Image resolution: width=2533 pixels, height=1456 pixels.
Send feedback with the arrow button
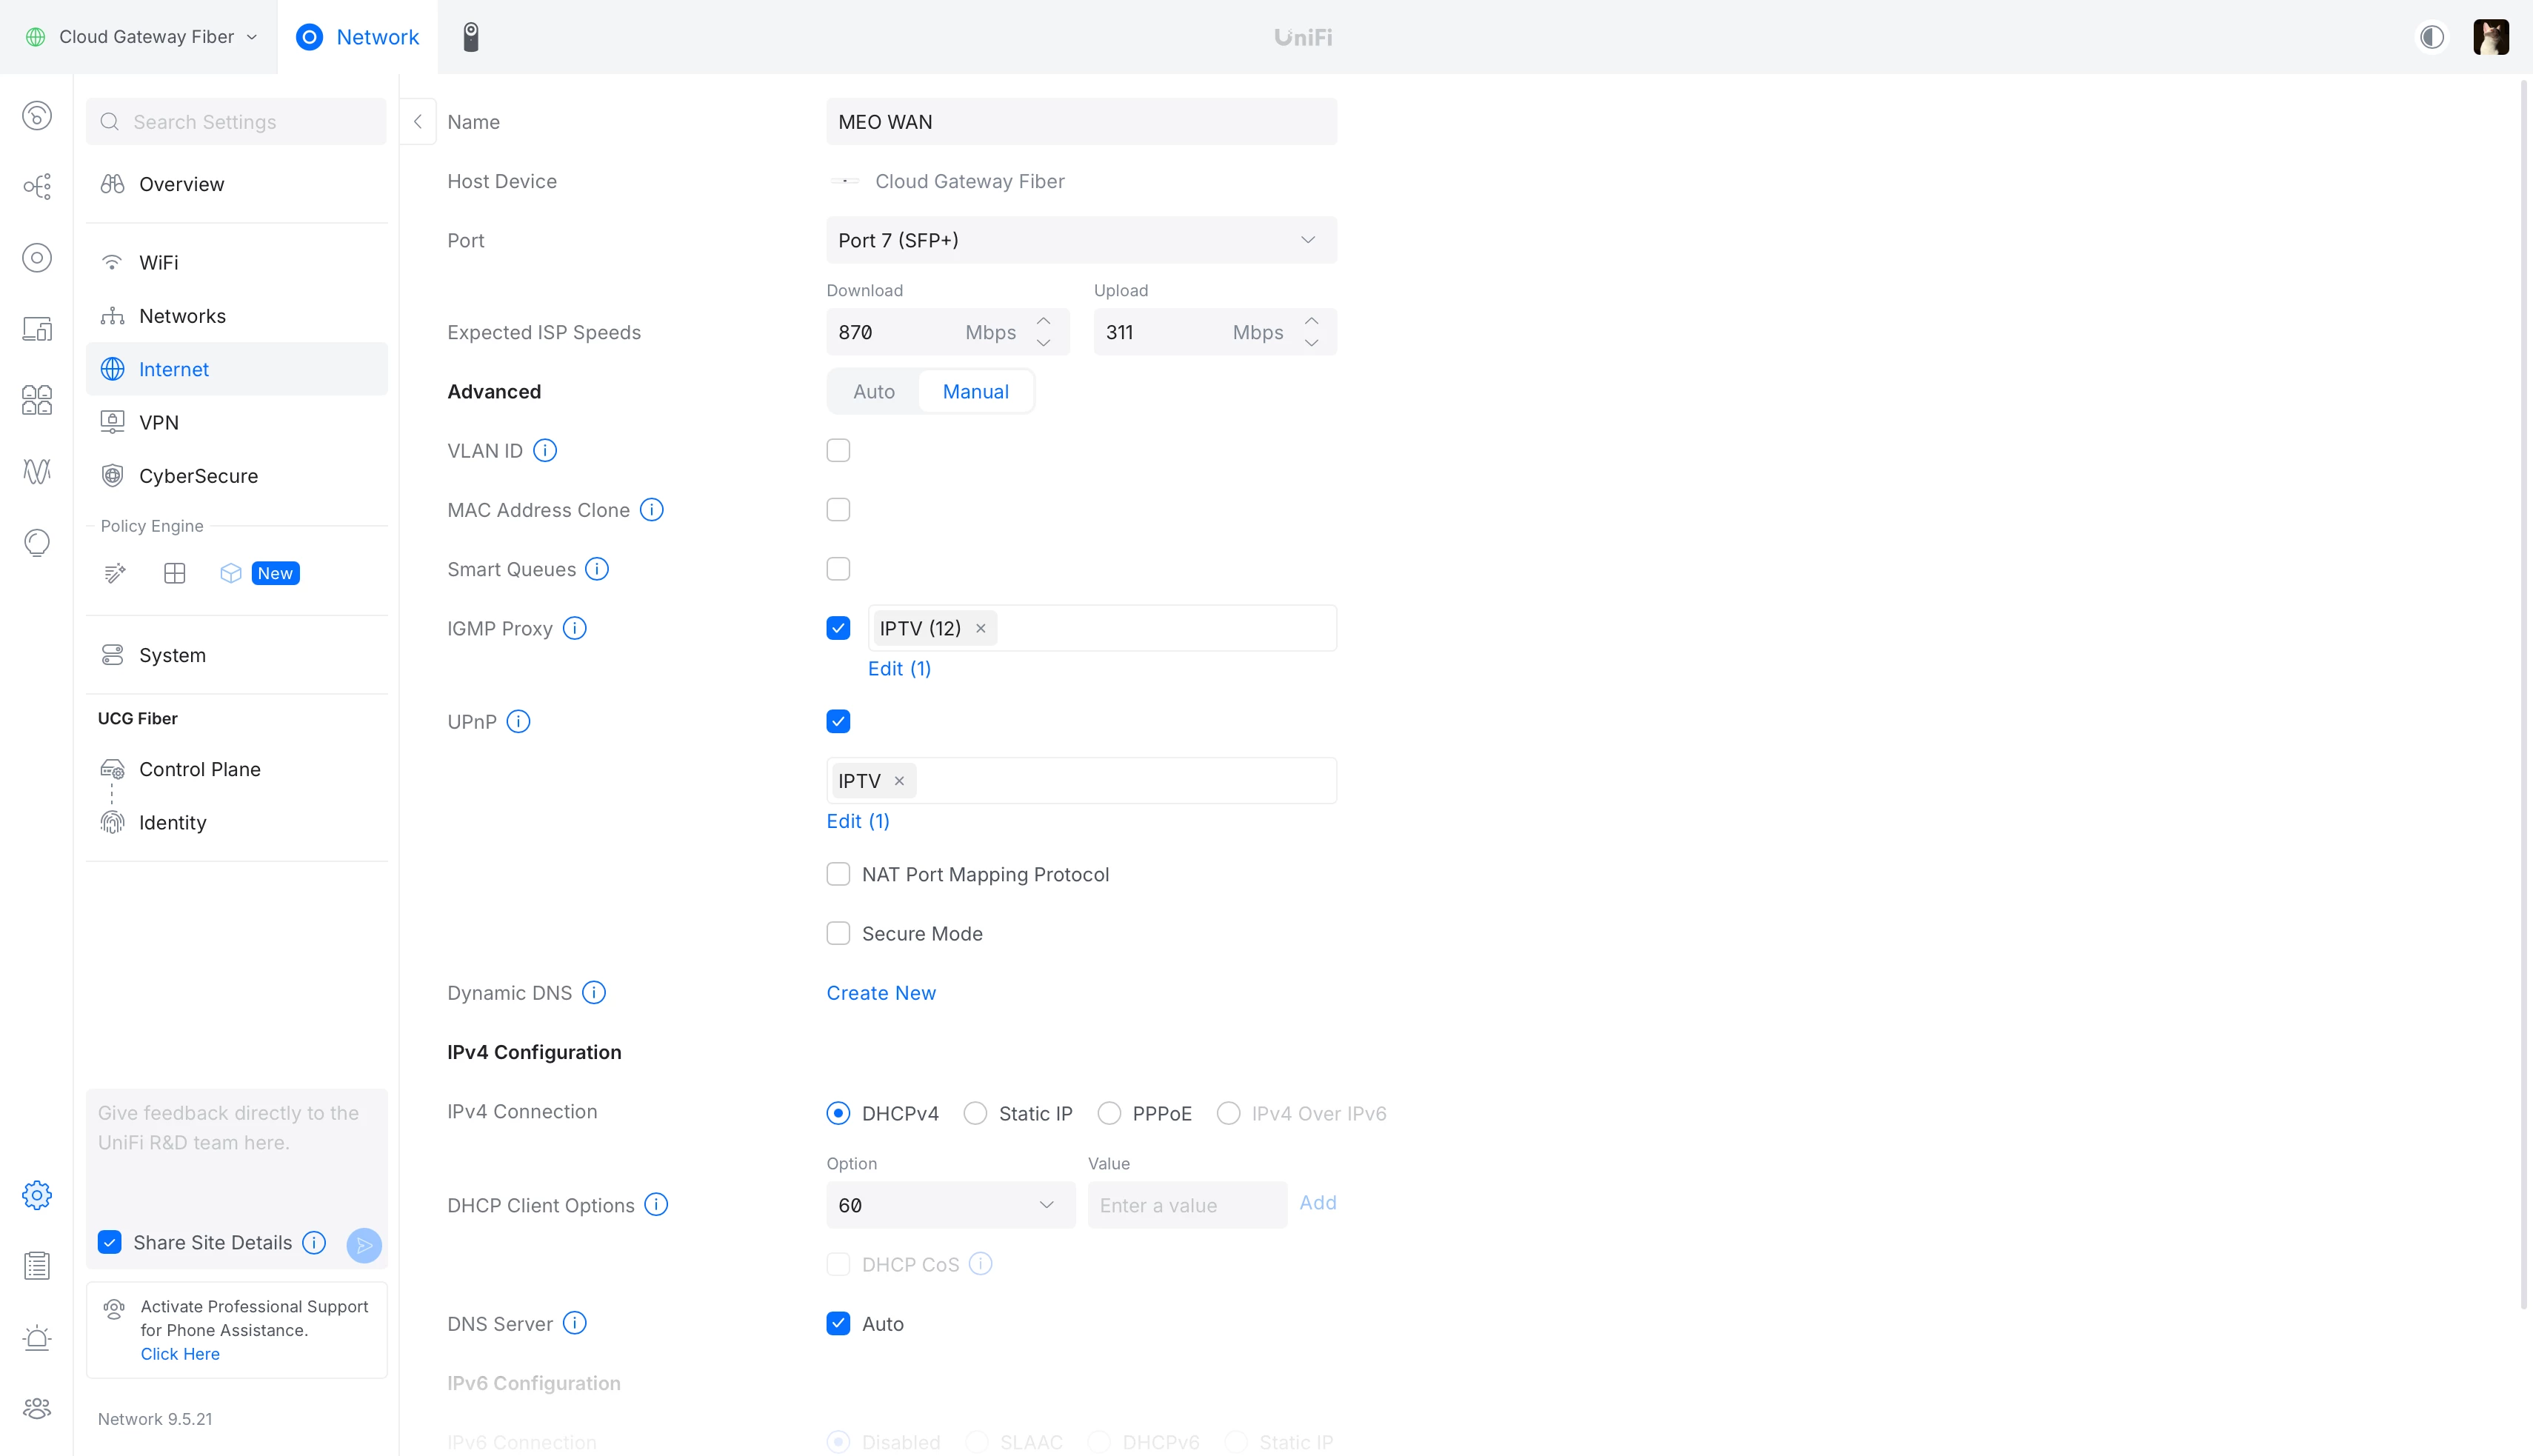click(364, 1244)
